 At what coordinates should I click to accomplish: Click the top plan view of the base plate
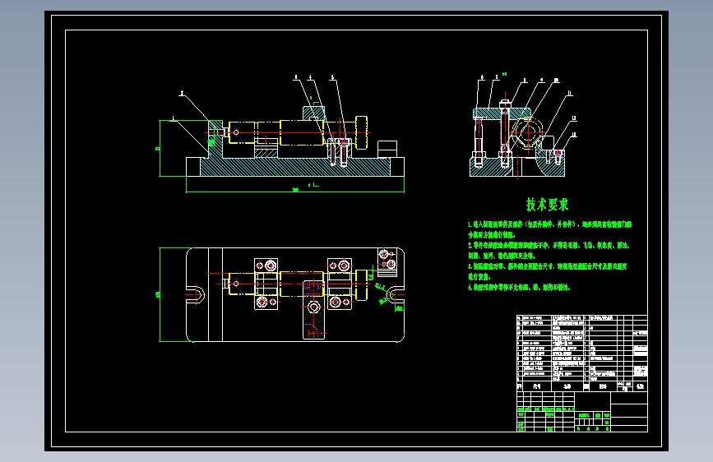click(x=295, y=294)
